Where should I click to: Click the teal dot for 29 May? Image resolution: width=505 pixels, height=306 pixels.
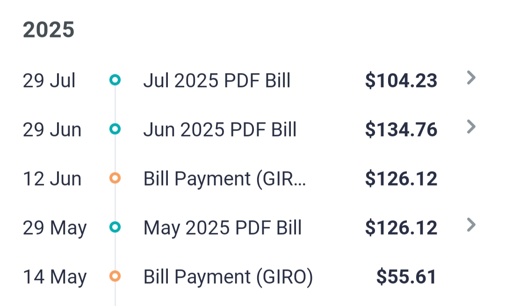(115, 227)
